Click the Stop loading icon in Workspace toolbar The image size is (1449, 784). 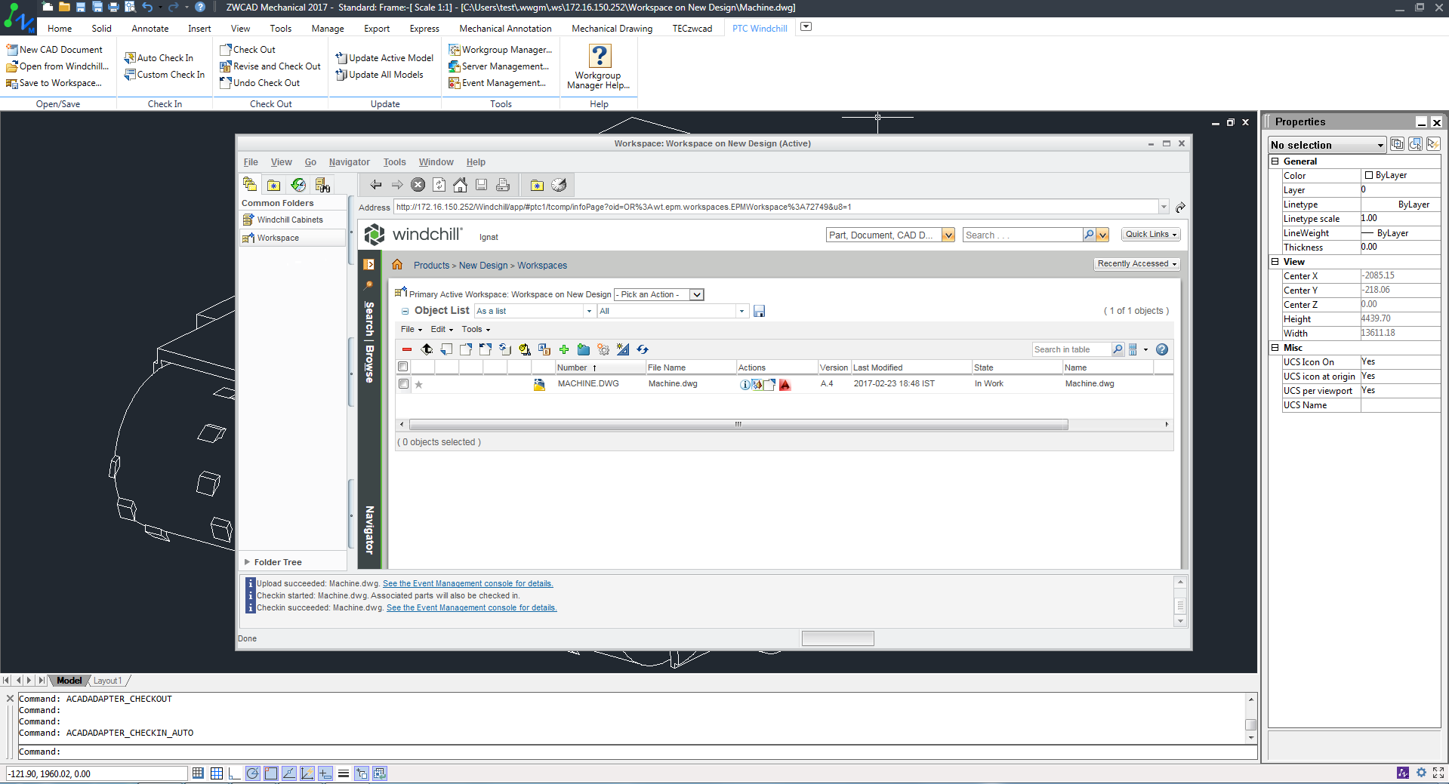(418, 185)
